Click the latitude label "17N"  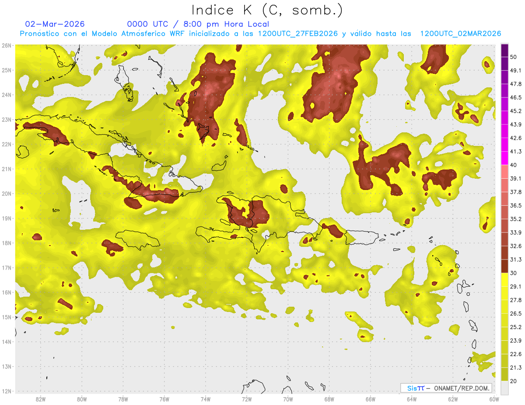coord(7,267)
